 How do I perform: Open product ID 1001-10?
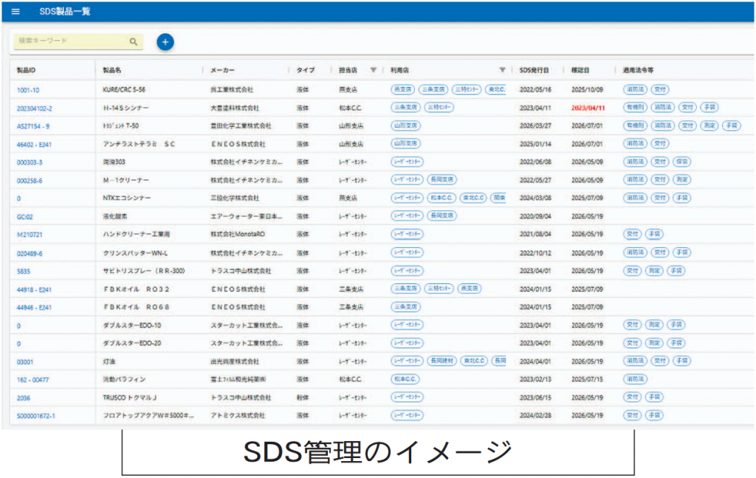(x=28, y=90)
